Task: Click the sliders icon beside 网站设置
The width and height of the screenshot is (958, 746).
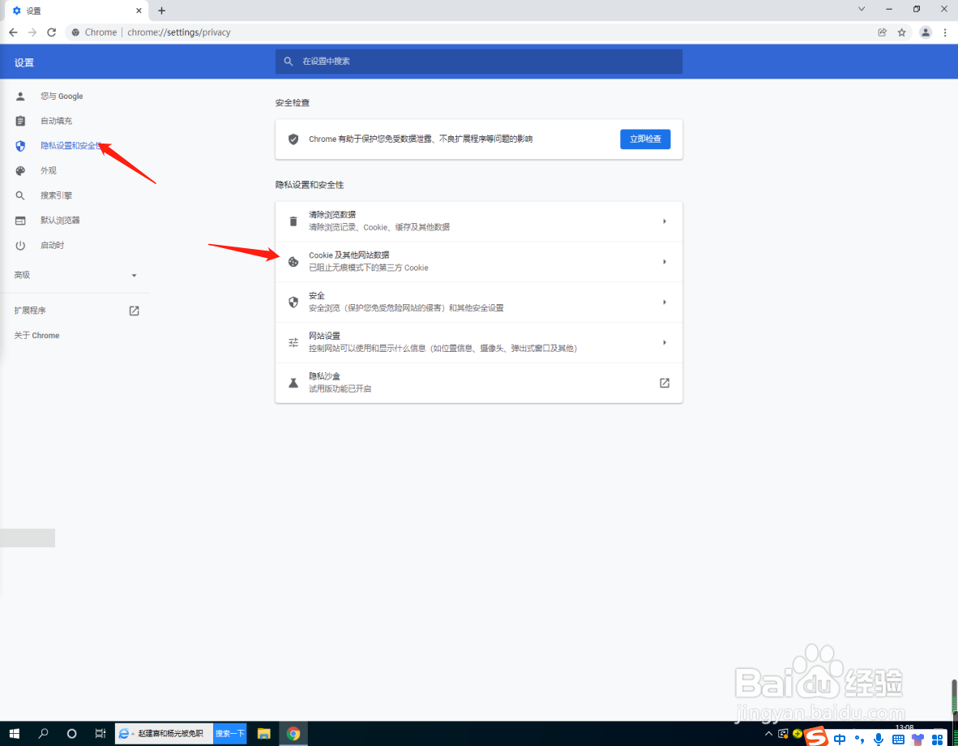Action: (293, 342)
